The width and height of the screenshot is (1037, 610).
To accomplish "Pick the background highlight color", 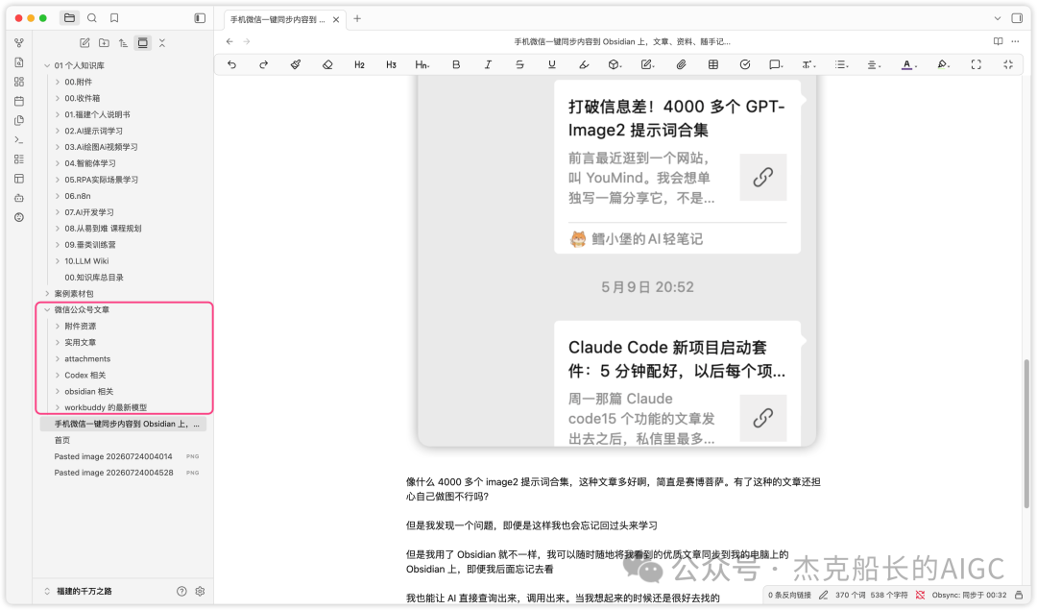I will (943, 64).
